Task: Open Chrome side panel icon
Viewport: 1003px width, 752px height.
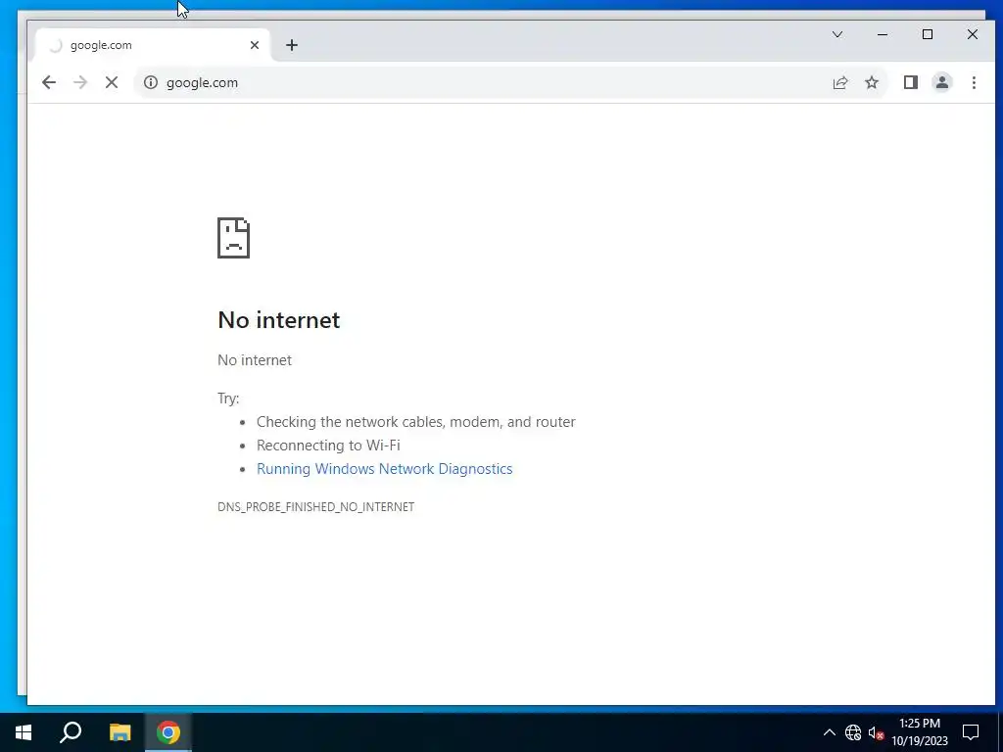Action: pyautogui.click(x=910, y=82)
